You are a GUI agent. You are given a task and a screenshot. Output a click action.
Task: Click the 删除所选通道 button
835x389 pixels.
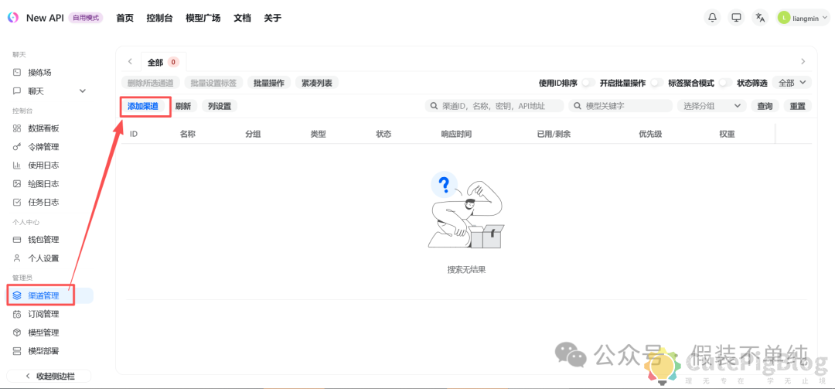coord(151,83)
